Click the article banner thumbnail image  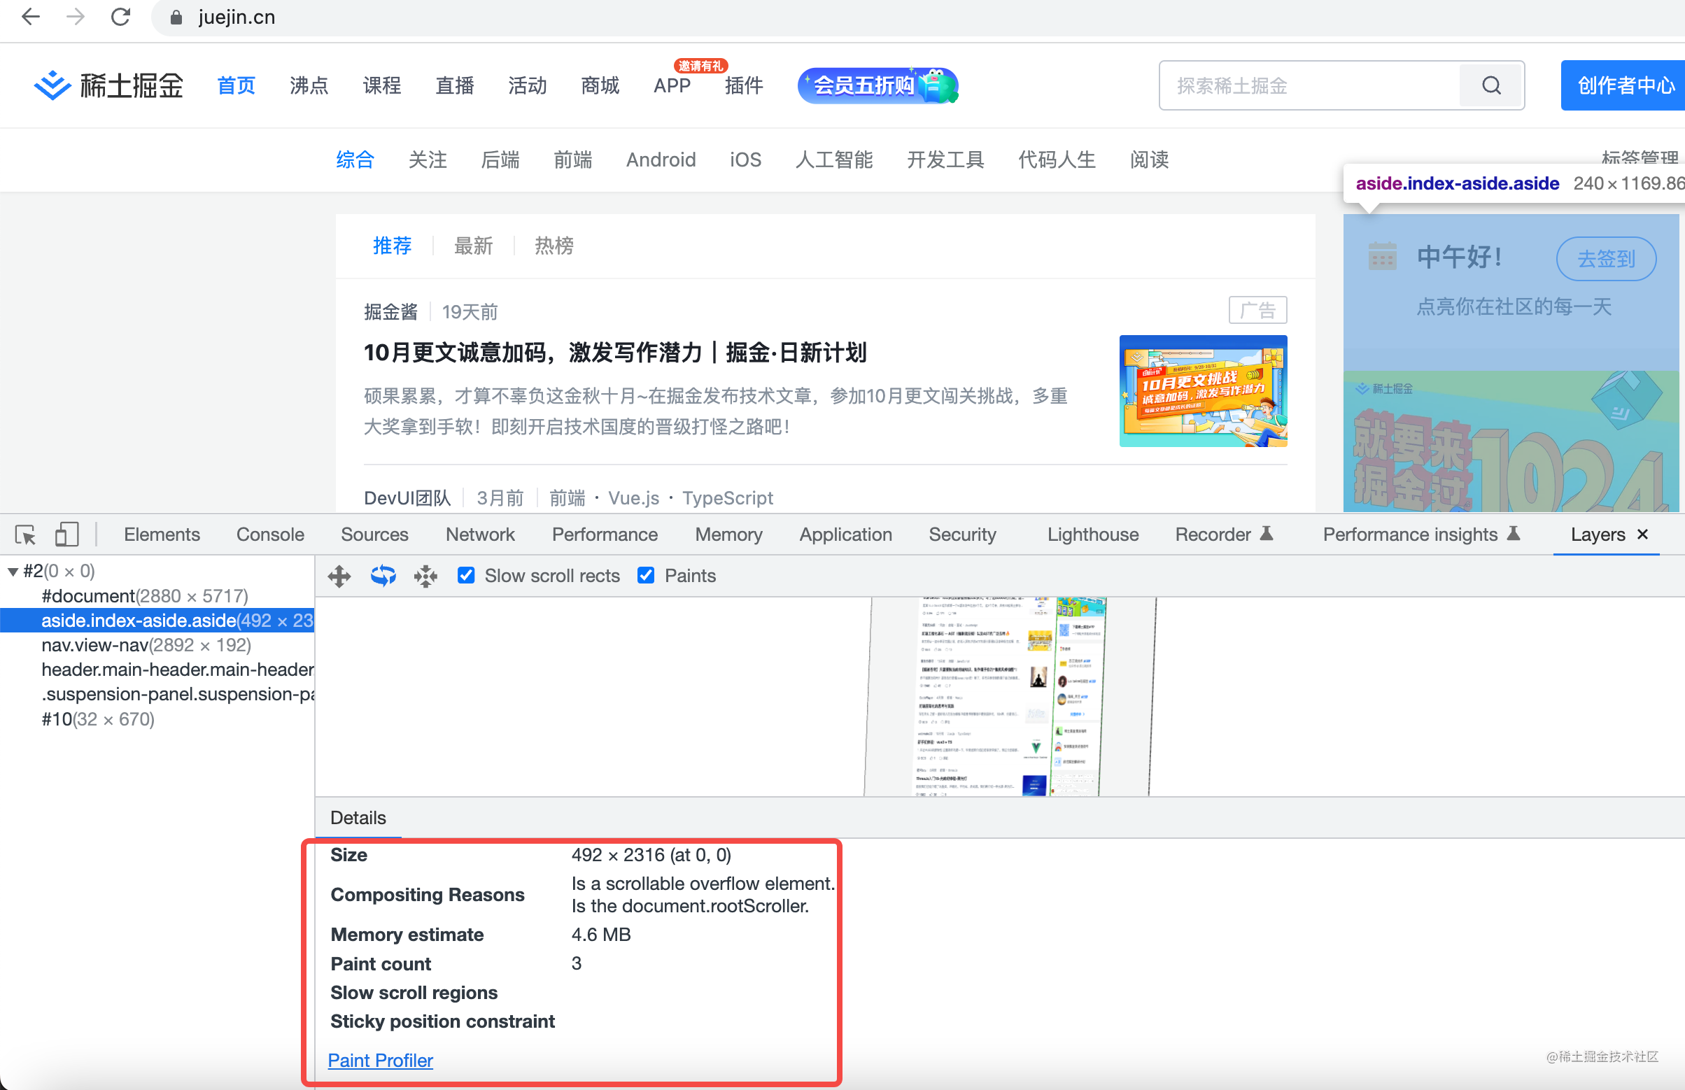(x=1203, y=390)
